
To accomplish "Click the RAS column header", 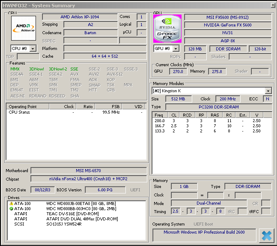I will coord(215,115).
